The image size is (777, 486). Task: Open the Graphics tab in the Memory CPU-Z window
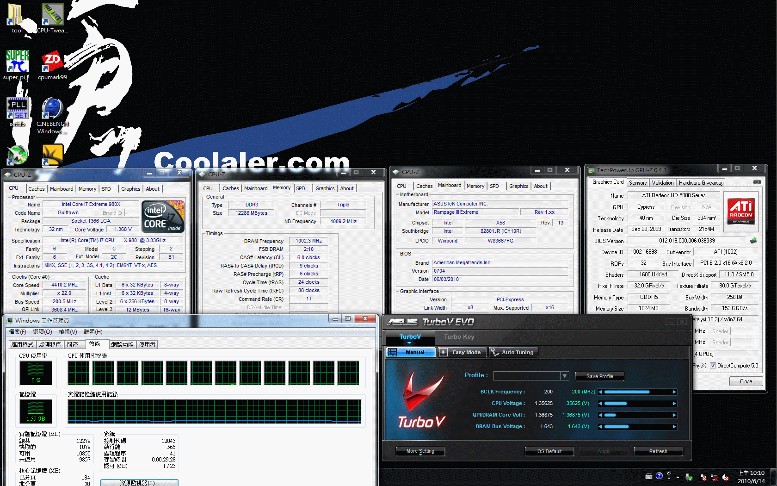(325, 188)
